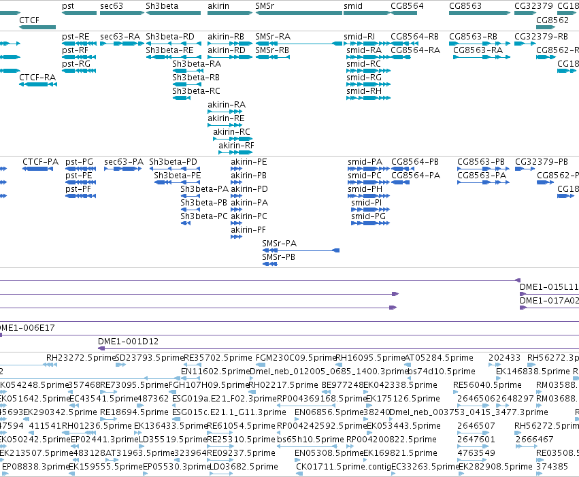
Task: Select transcript smid-RH
Action: pyautogui.click(x=364, y=91)
